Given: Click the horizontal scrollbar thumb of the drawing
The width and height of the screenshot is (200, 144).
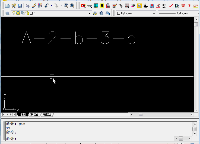Looking at the screenshot, I should (x=141, y=114).
